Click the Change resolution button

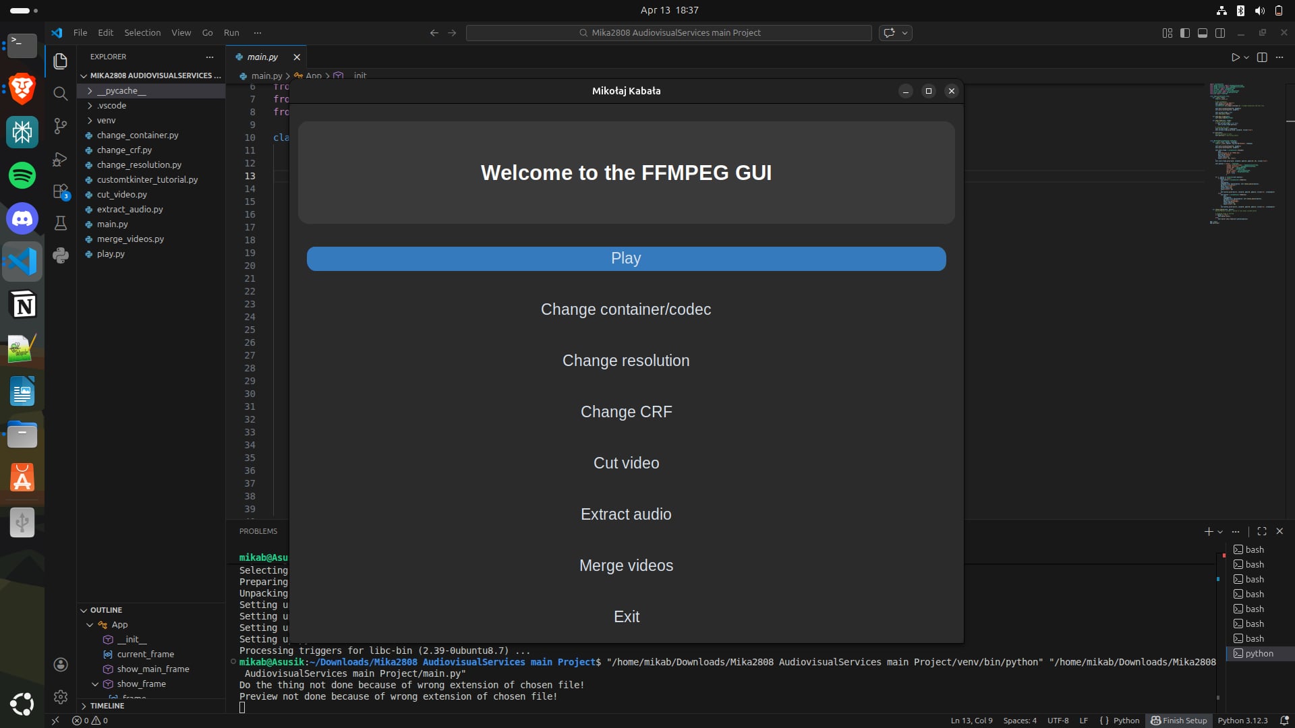click(x=626, y=361)
